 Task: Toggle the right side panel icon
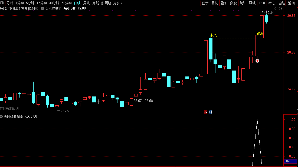click(280, 9)
